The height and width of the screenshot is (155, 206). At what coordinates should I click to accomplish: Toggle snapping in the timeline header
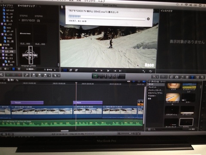pos(144,82)
